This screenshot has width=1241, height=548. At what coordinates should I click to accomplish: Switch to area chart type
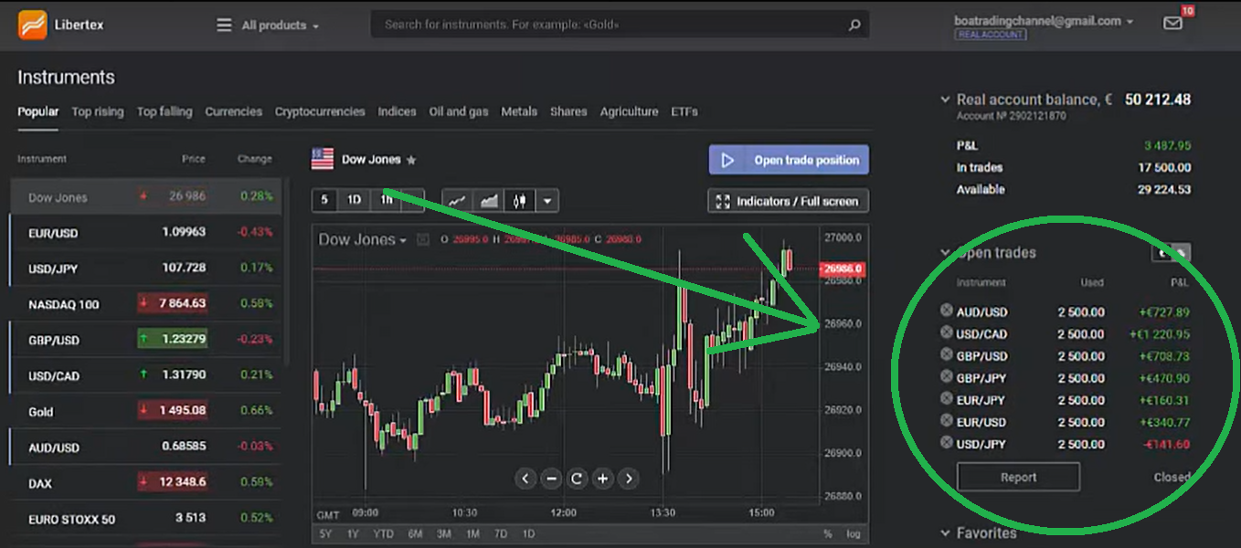click(x=489, y=201)
